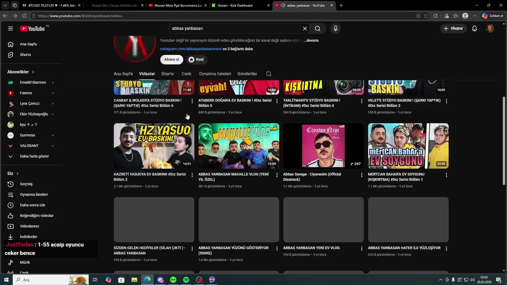Click the Sohbet et Copilot button
Image resolution: width=507 pixels, height=285 pixels.
[492, 16]
